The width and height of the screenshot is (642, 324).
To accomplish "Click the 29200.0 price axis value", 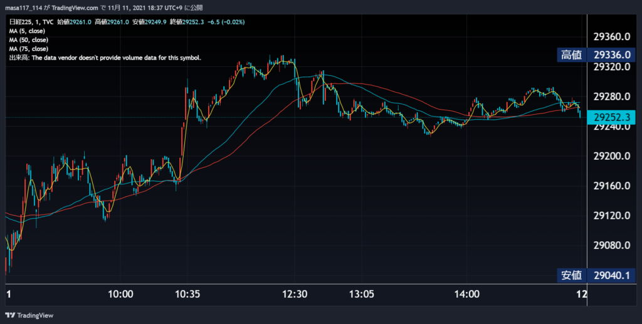I will pyautogui.click(x=612, y=156).
